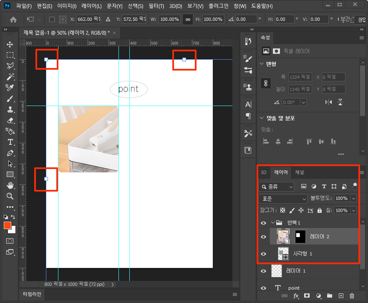Screen dimensions: 368x303
Task: Toggle the layer filter switch
Action: pos(355,186)
